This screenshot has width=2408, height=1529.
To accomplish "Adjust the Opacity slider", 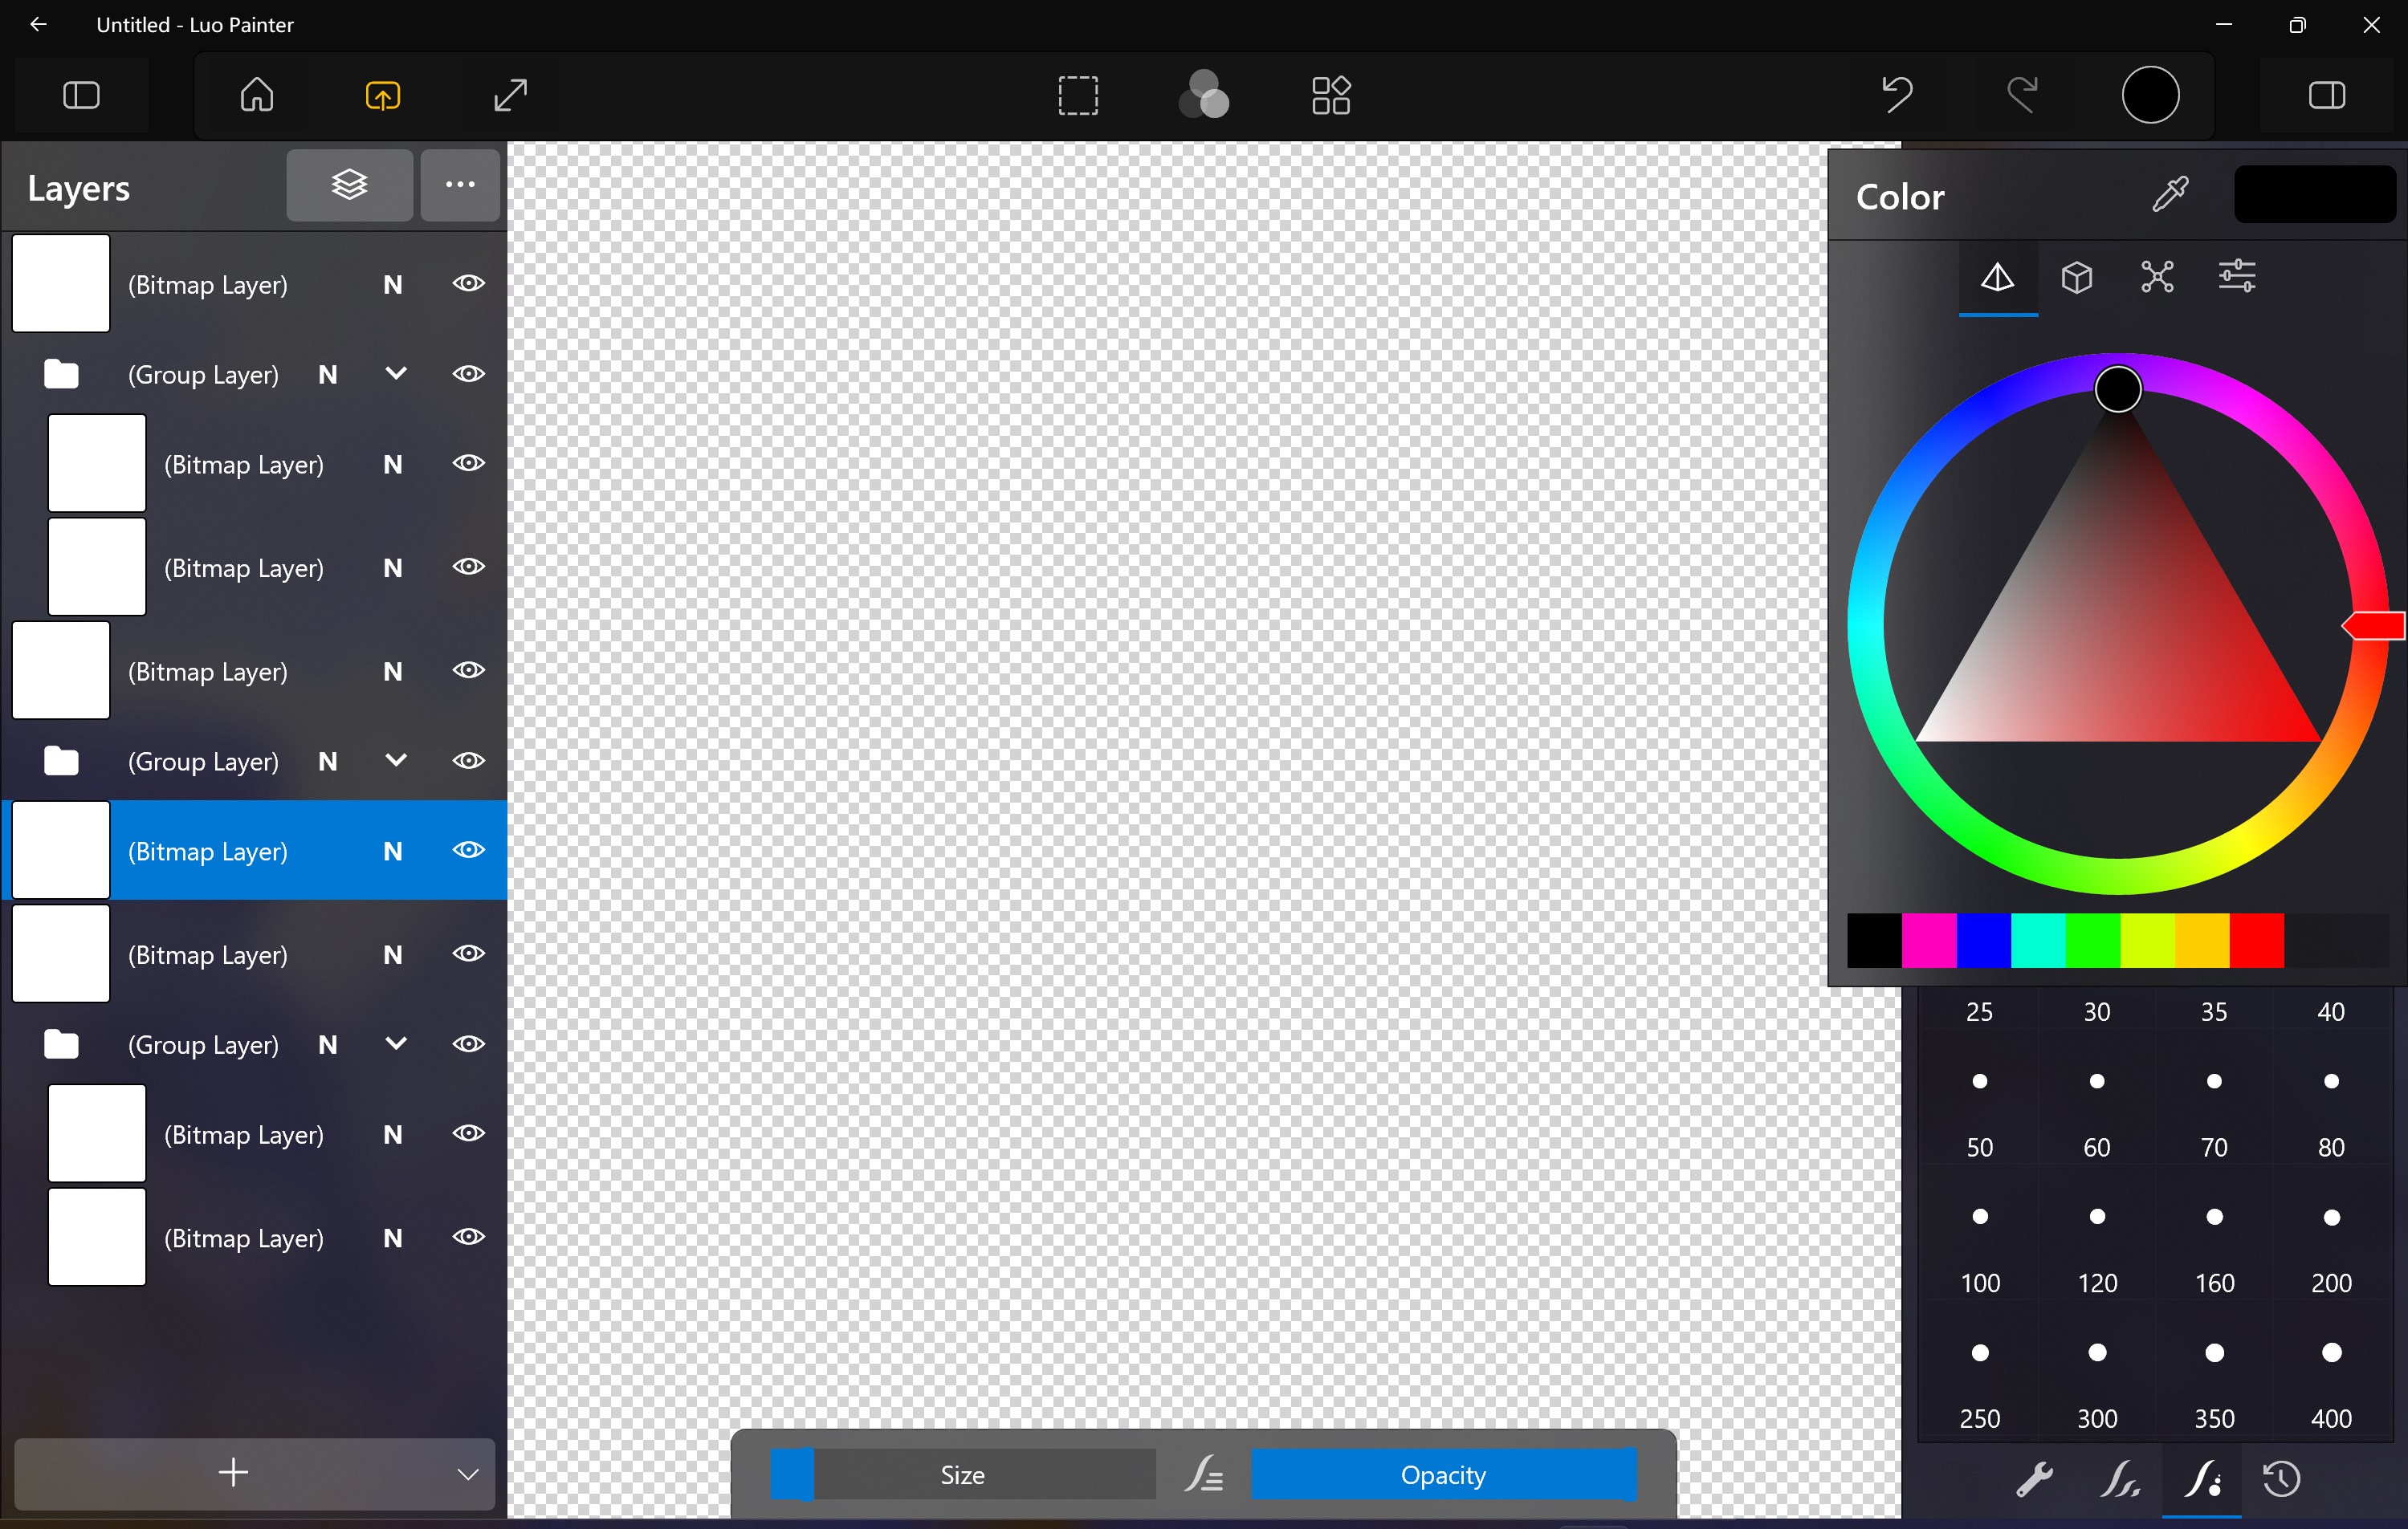I will (x=1443, y=1474).
